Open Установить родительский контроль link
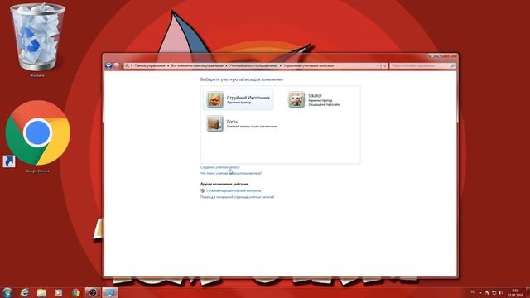 [234, 190]
